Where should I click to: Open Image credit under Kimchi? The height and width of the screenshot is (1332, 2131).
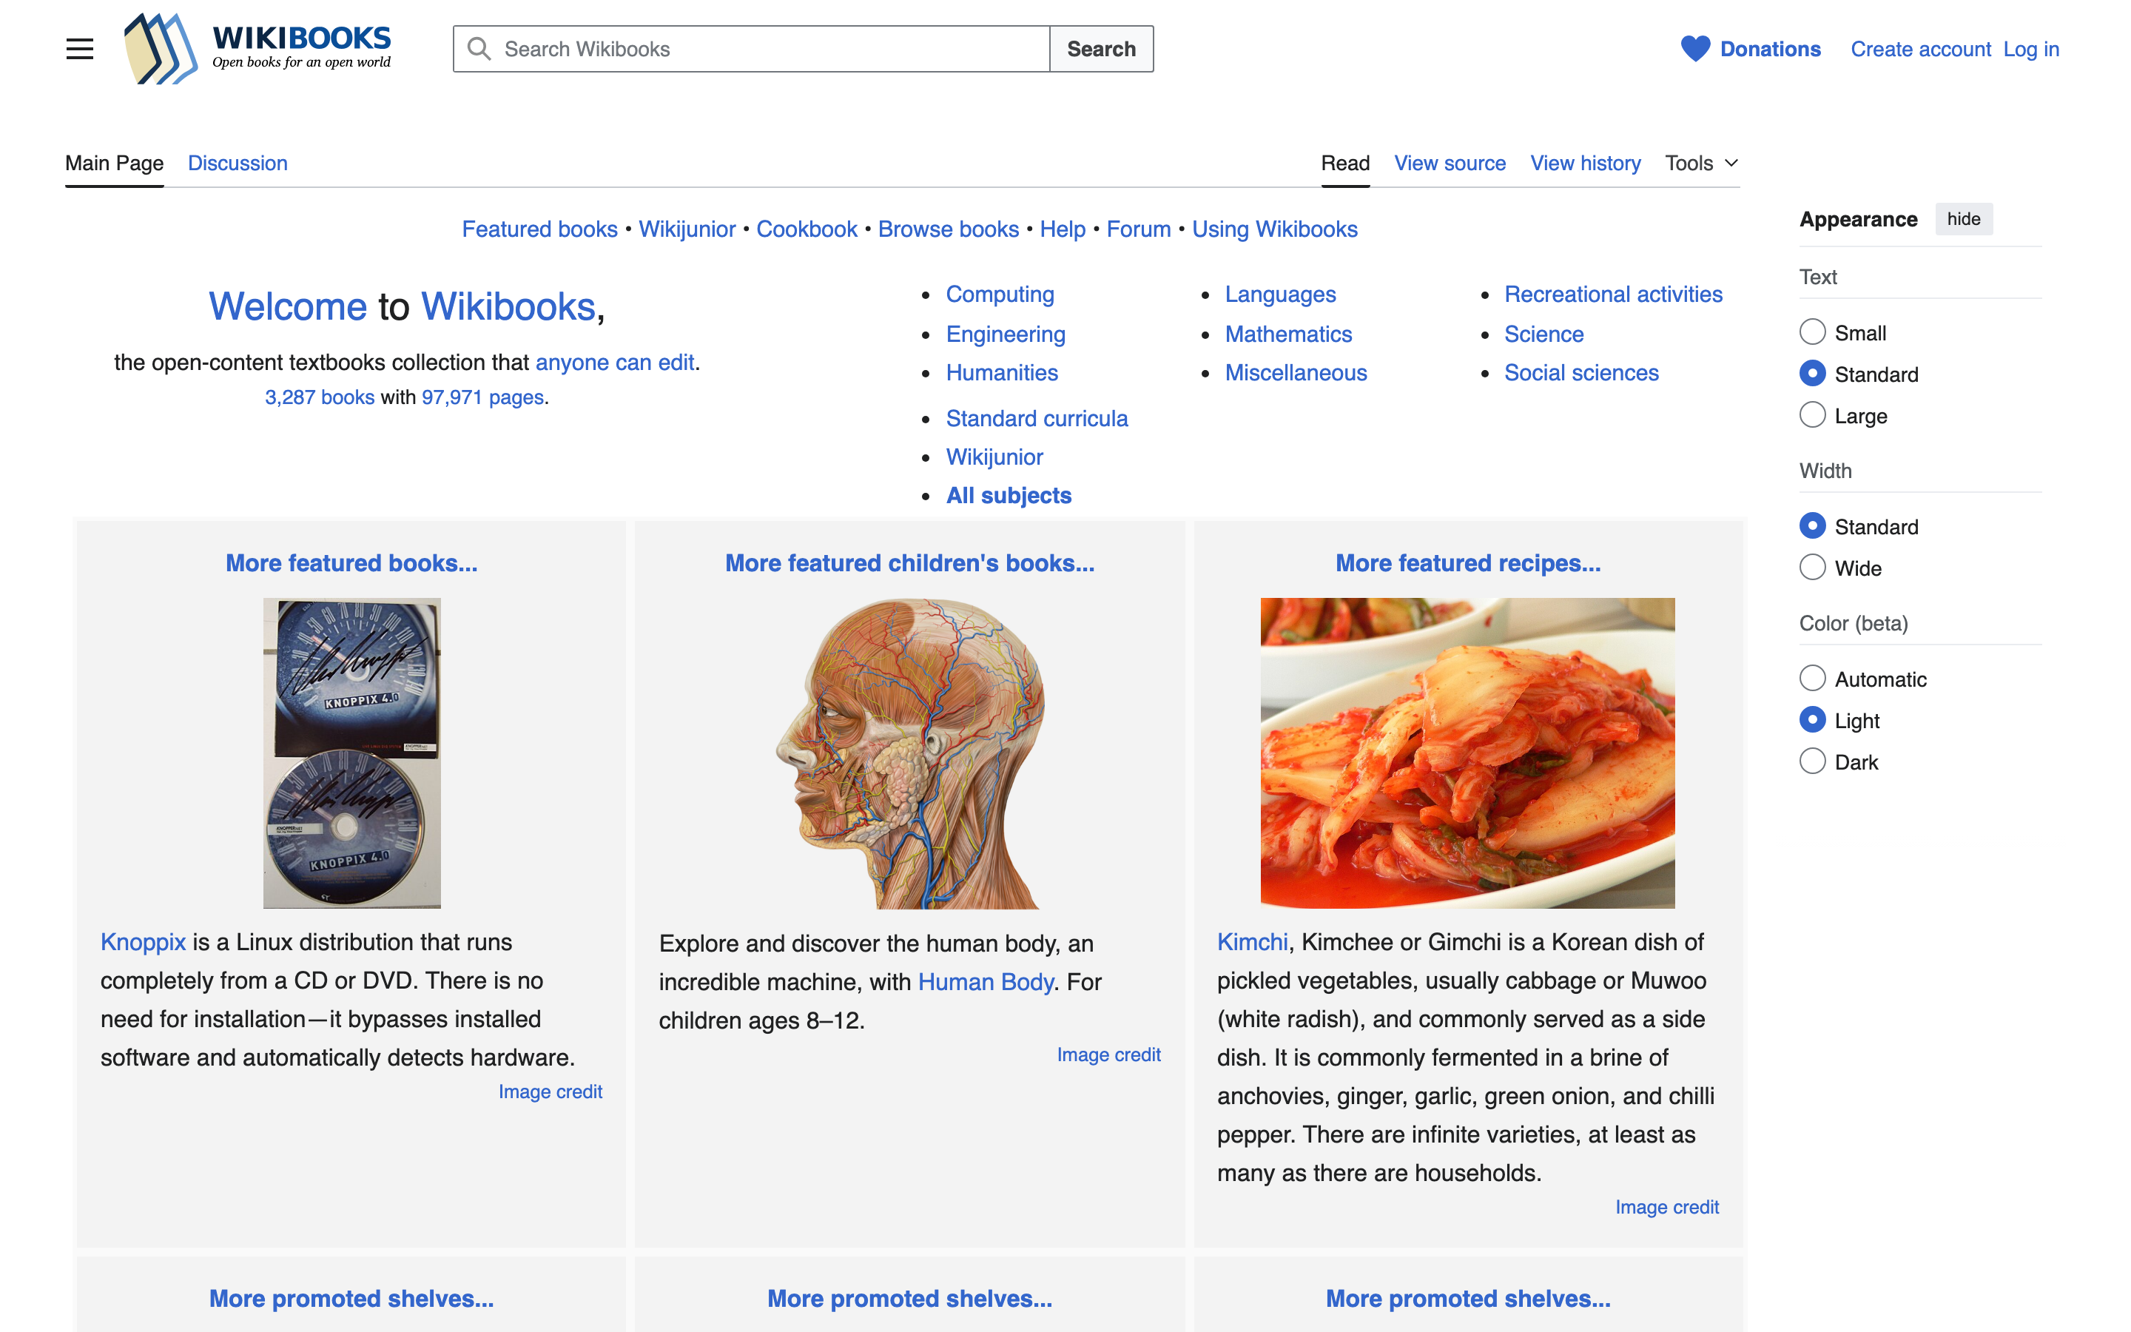1667,1207
